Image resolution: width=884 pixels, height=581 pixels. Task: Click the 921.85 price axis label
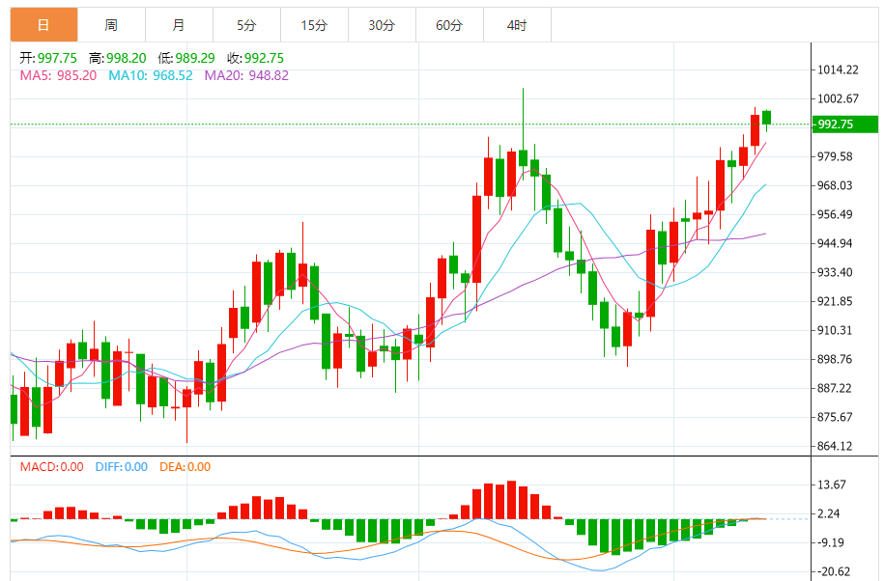[x=836, y=301]
